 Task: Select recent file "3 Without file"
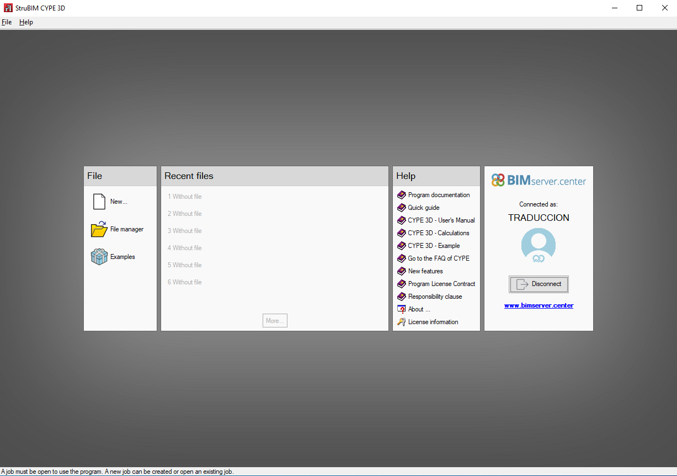coord(185,231)
